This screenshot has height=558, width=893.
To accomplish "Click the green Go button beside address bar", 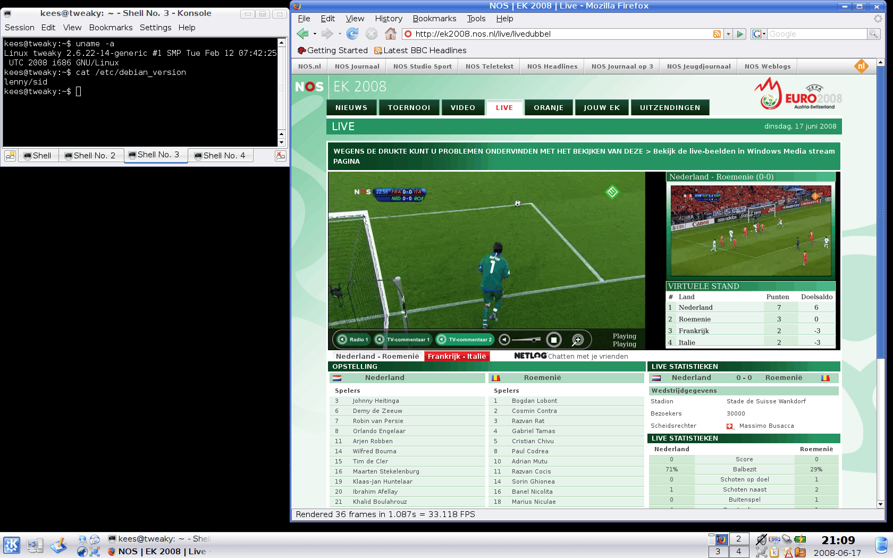I will [740, 34].
